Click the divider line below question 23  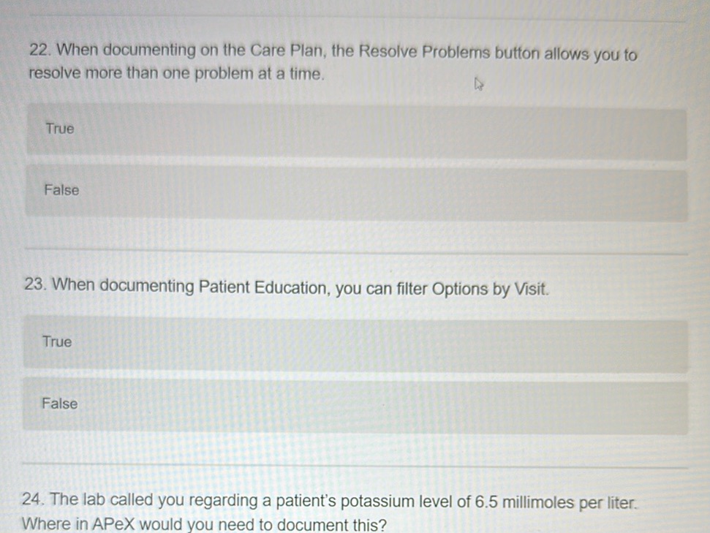click(x=356, y=466)
